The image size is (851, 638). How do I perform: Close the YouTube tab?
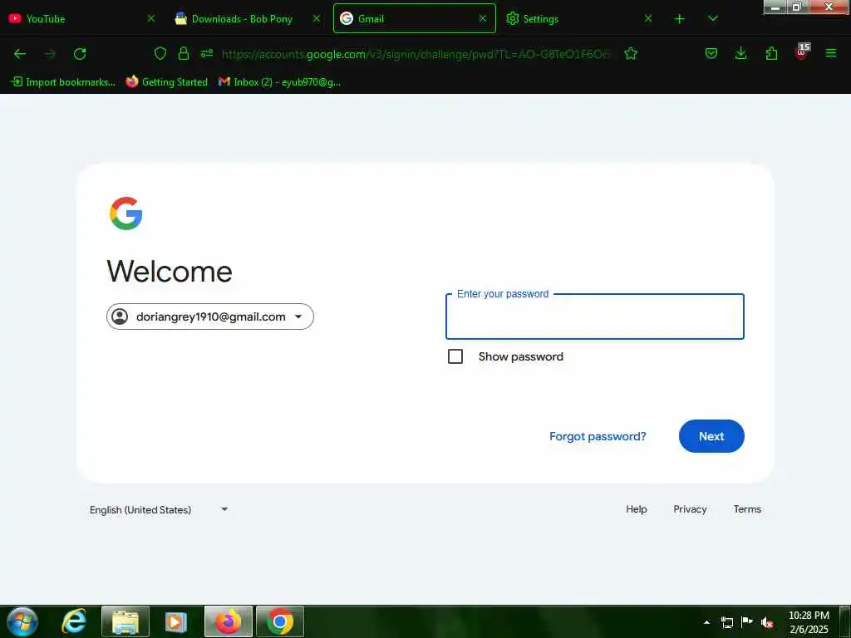tap(151, 18)
